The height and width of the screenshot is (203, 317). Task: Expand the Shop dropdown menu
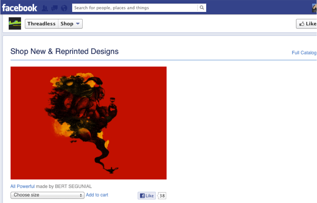pos(70,24)
